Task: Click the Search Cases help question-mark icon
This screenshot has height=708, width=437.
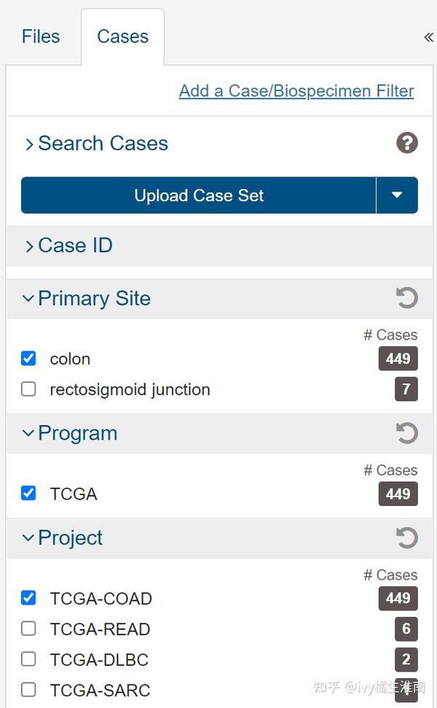Action: click(407, 143)
